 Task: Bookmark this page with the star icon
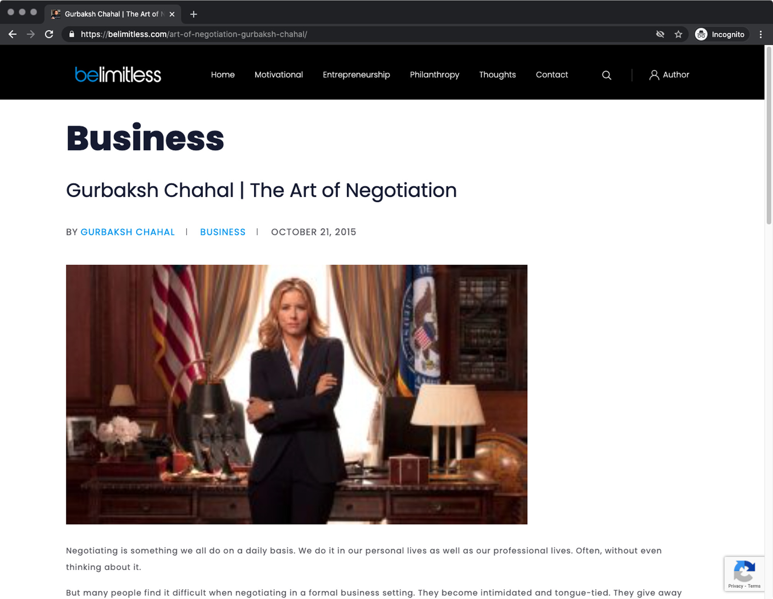tap(678, 34)
